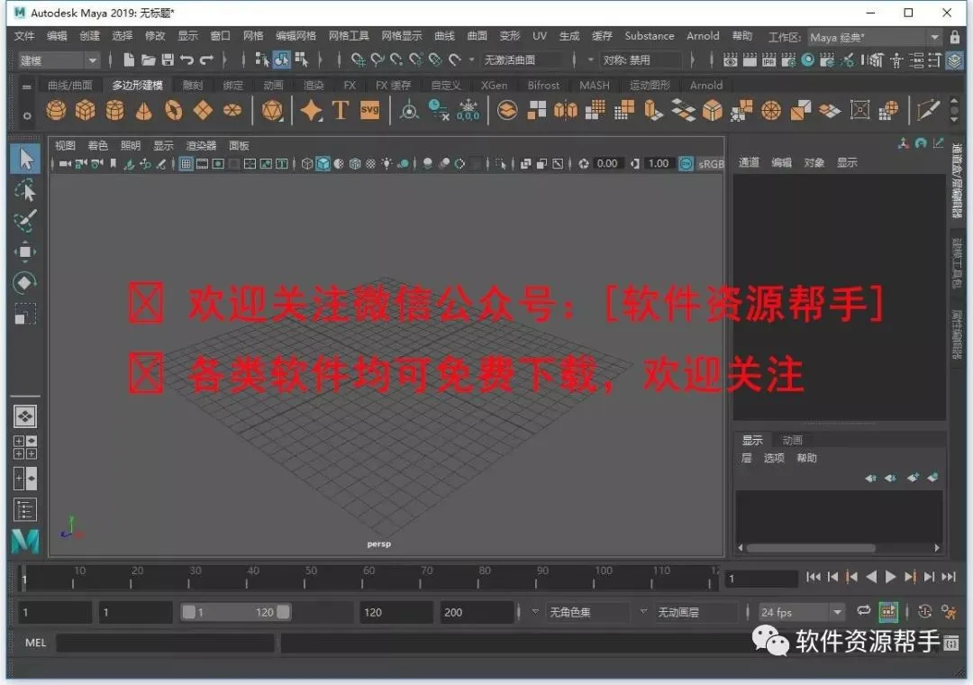The image size is (973, 685).
Task: Select the Scale tool in toolbox
Action: coord(25,314)
